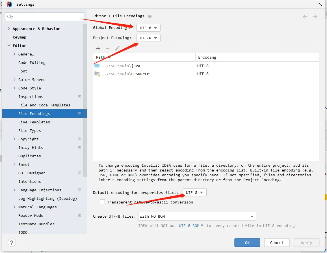Click the settings search field

point(45,16)
